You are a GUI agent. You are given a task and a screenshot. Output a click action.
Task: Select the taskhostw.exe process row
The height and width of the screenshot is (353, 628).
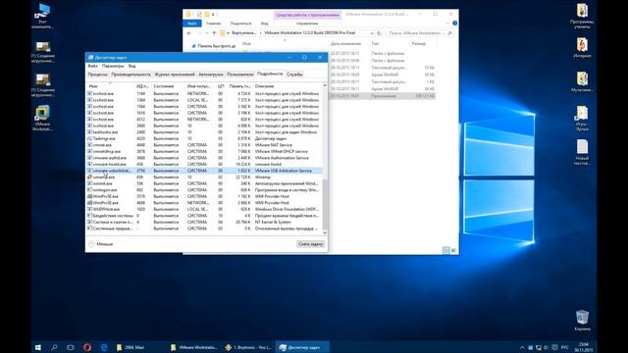[204, 132]
